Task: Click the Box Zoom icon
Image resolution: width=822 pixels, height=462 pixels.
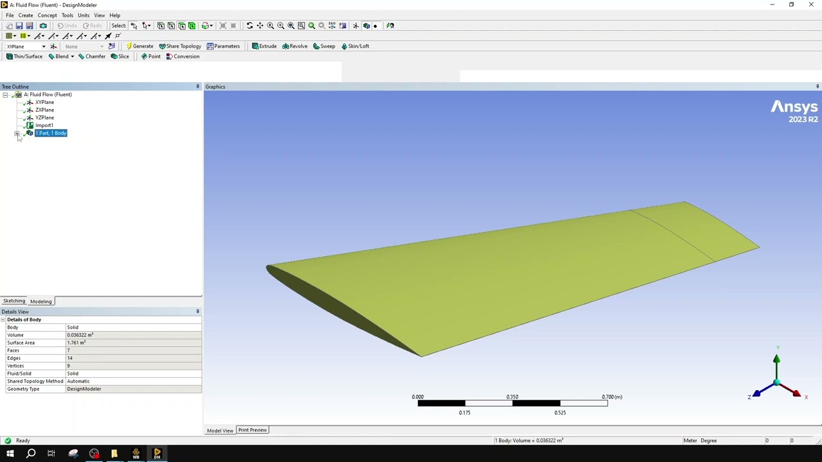Action: point(281,26)
